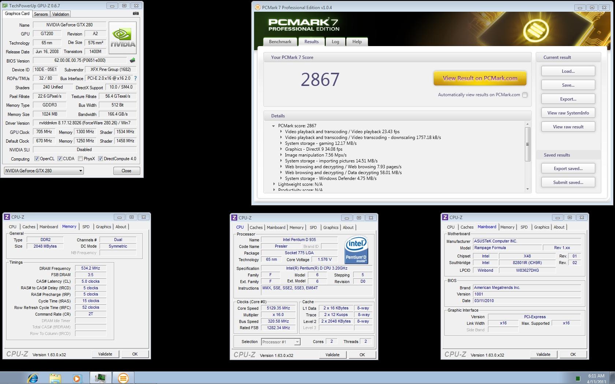The image size is (615, 384).
Task: Click PCMark 7 title bar app icon
Action: (257, 7)
